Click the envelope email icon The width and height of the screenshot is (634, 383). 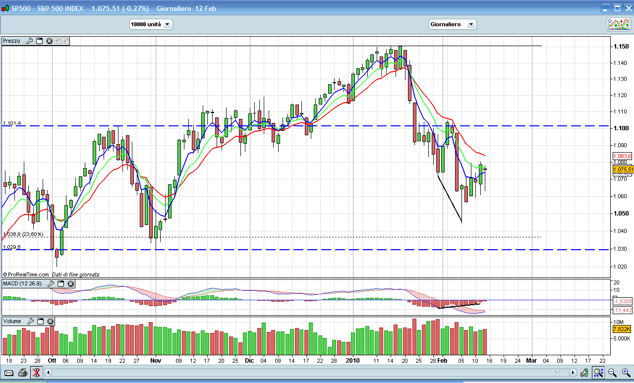click(x=9, y=373)
